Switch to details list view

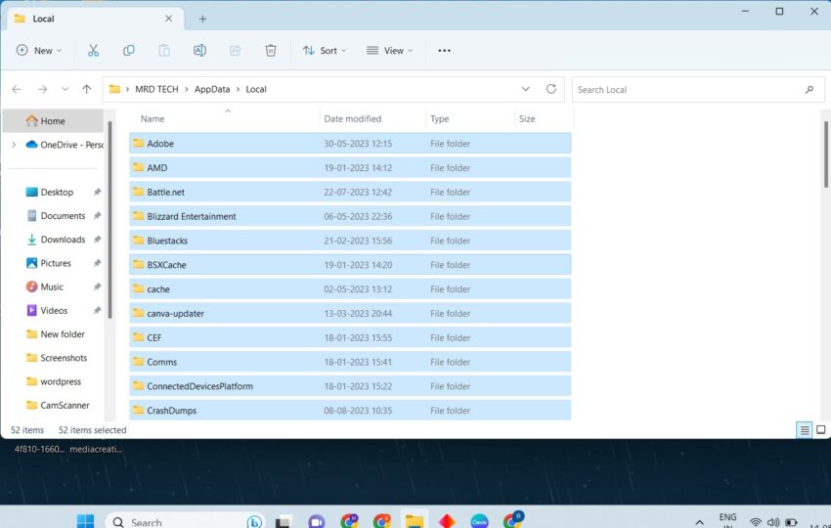pyautogui.click(x=804, y=430)
